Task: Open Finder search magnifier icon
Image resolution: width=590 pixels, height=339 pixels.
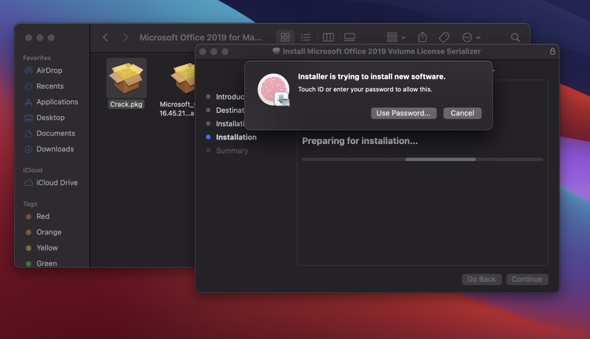Action: pyautogui.click(x=515, y=37)
